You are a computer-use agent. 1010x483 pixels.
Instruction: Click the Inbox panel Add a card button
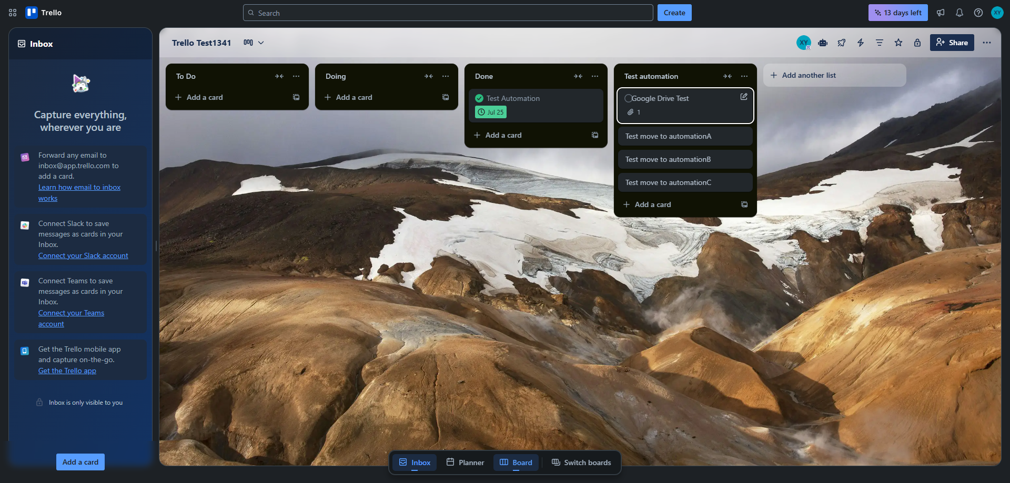coord(80,462)
